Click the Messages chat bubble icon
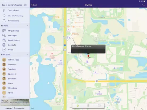This screenshot has height=110, width=147. [4, 35]
